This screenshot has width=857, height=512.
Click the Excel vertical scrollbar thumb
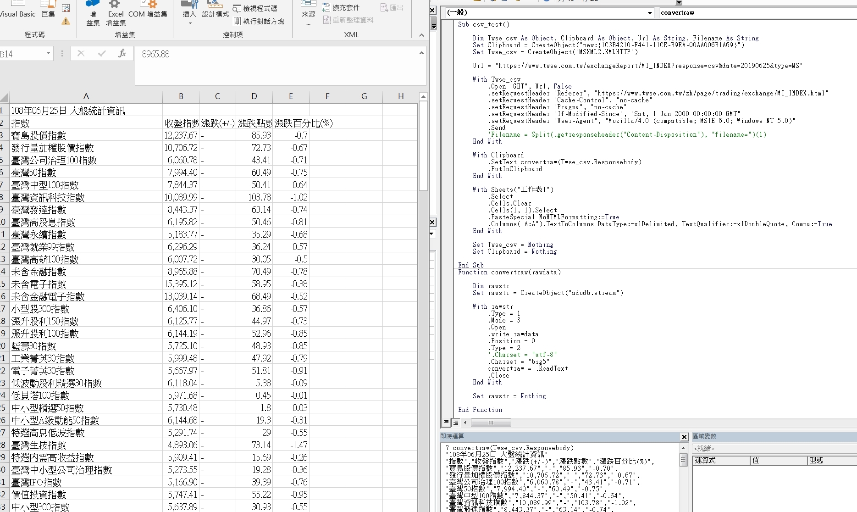coord(423,146)
